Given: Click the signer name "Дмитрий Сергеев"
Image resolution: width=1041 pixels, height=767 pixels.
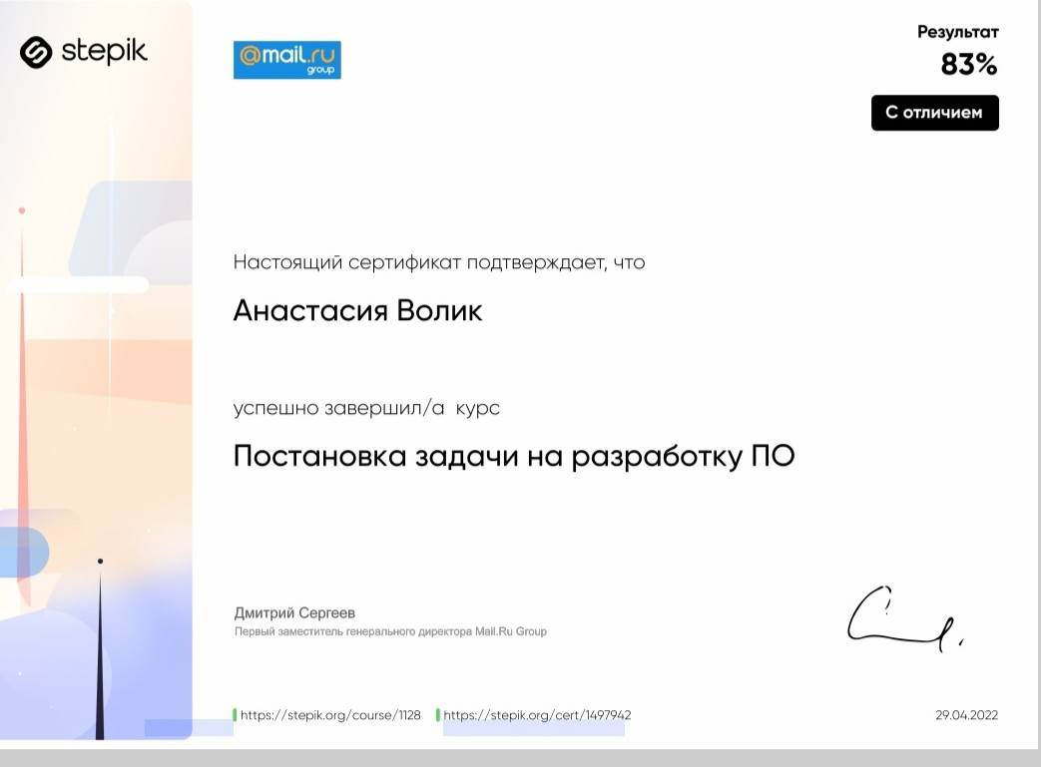Looking at the screenshot, I should [x=294, y=612].
